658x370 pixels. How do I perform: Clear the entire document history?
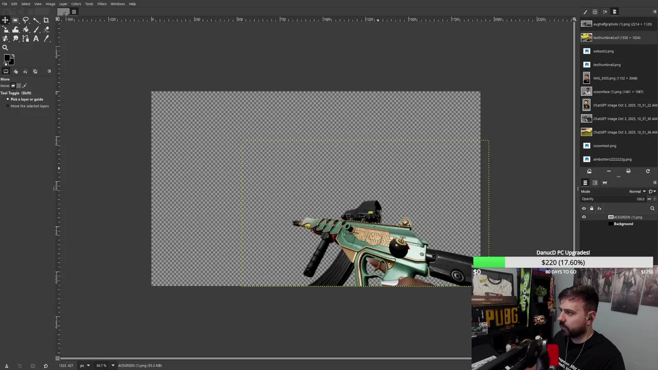[628, 171]
